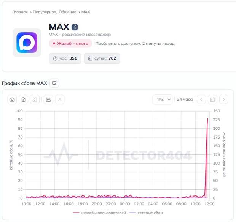Go to Главная breadcrumb
The image size is (236, 222).
20,12
